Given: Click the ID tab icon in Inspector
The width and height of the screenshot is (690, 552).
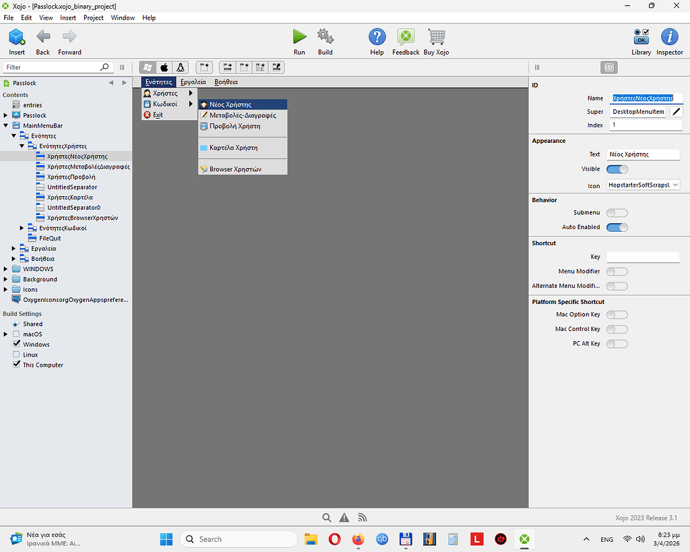Looking at the screenshot, I should [x=609, y=67].
